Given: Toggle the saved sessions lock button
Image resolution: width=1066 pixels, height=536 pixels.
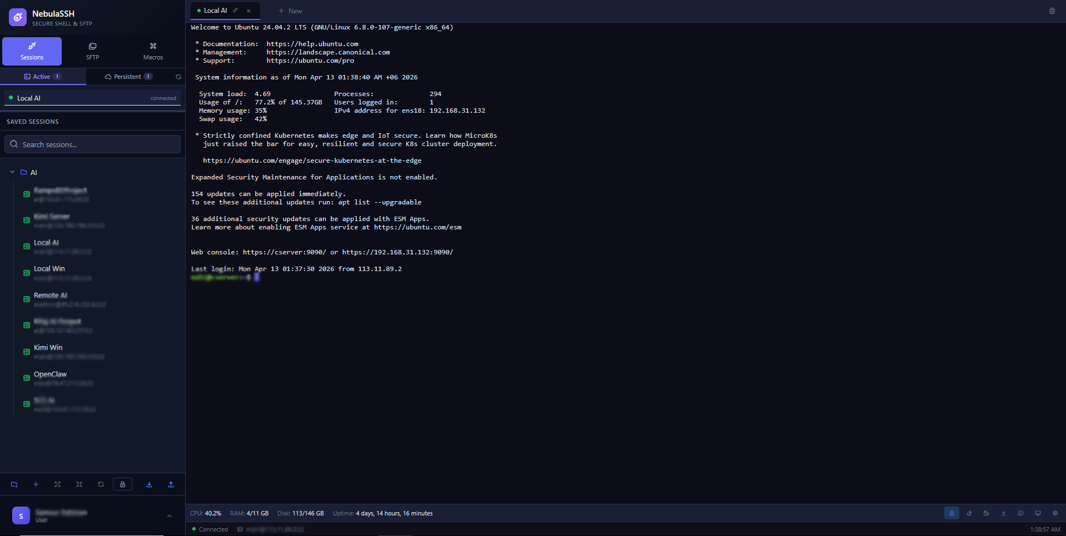Looking at the screenshot, I should coord(122,484).
